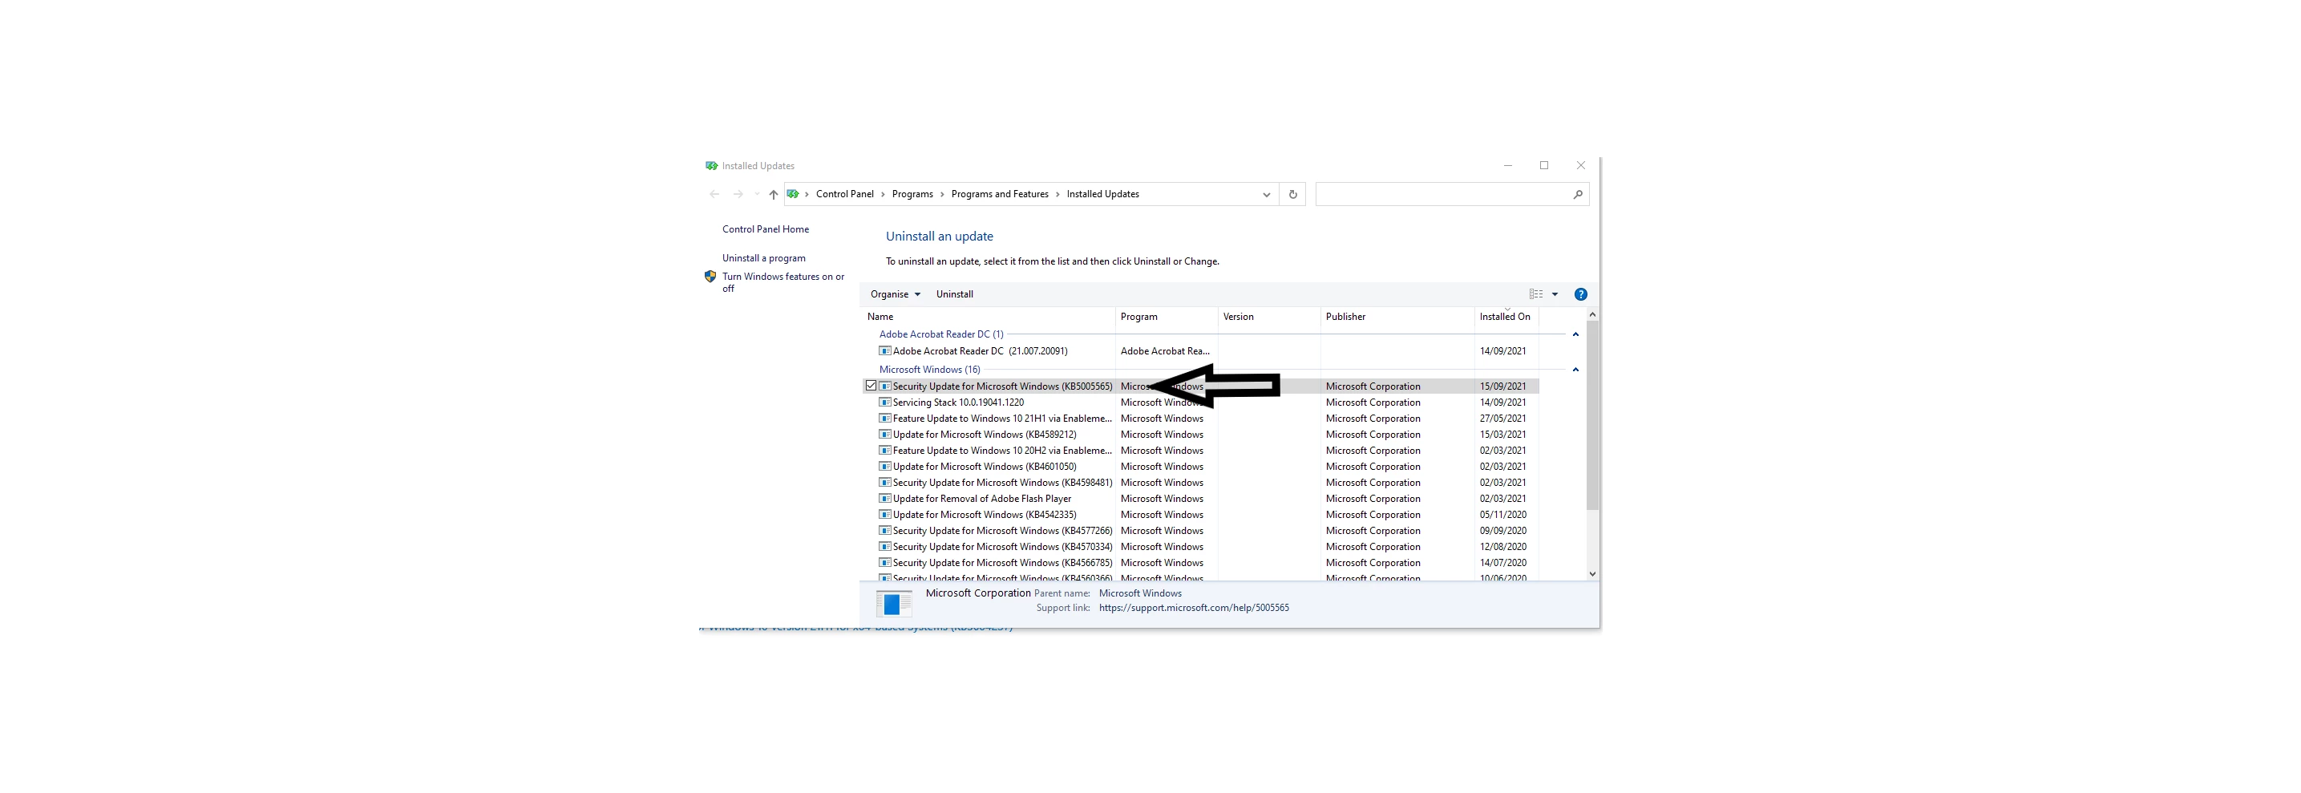Click icon of Servicing Stack 10.0.19041.1220
Viewport: 2301px width, 793px height.
point(885,403)
